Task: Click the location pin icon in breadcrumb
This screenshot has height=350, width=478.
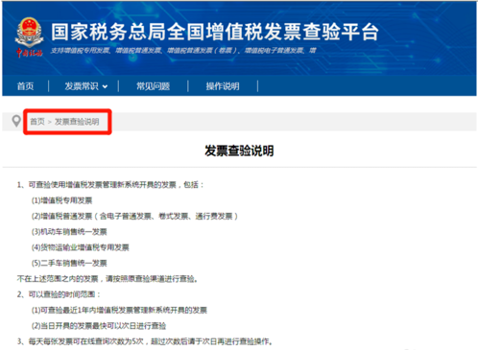Action: tap(16, 121)
